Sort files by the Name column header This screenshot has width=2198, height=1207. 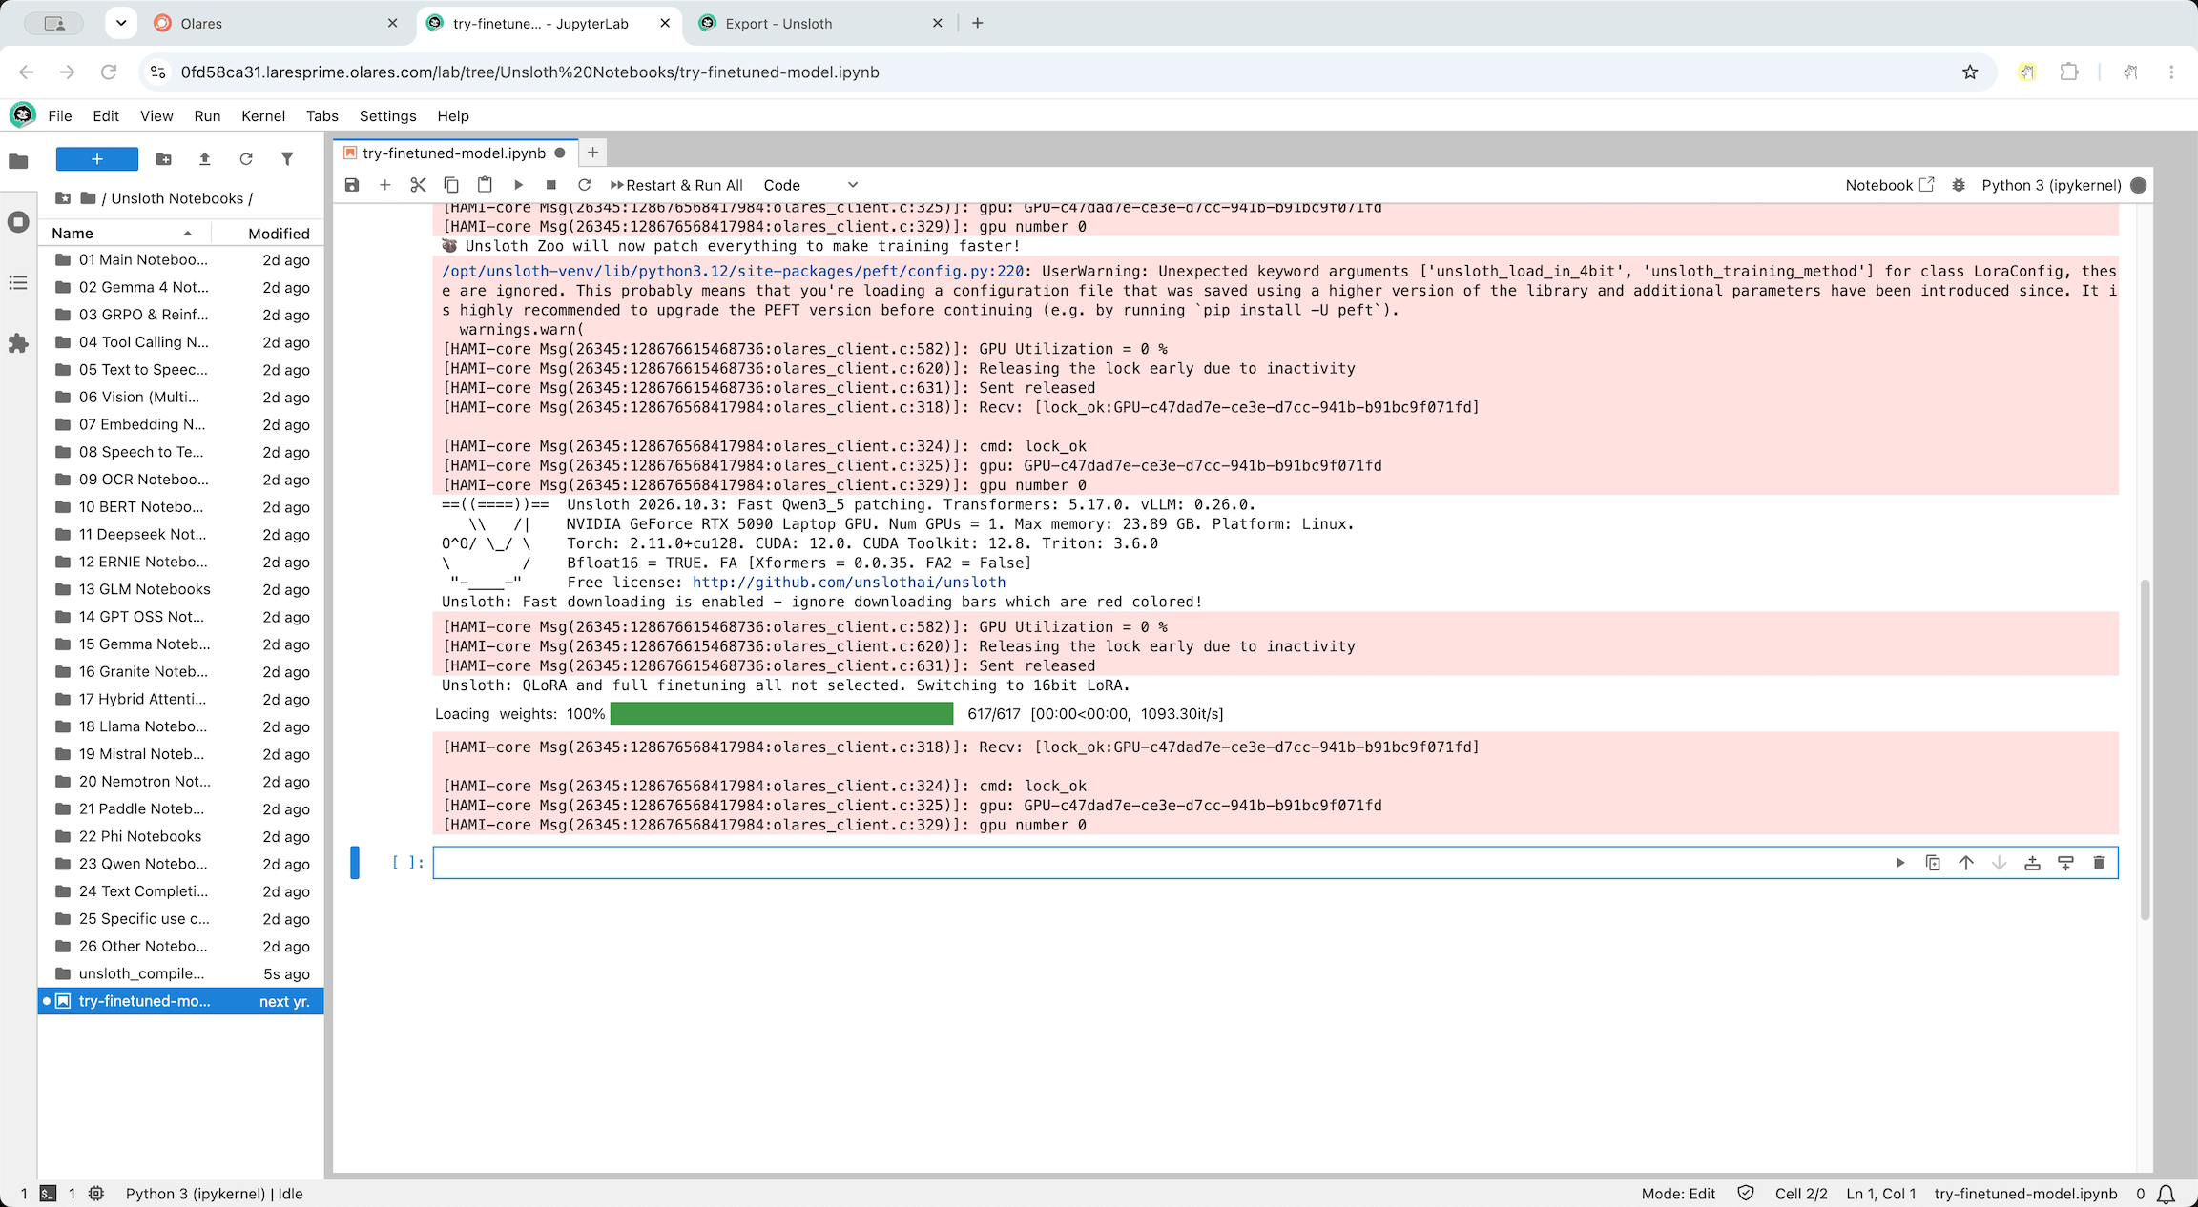click(124, 233)
